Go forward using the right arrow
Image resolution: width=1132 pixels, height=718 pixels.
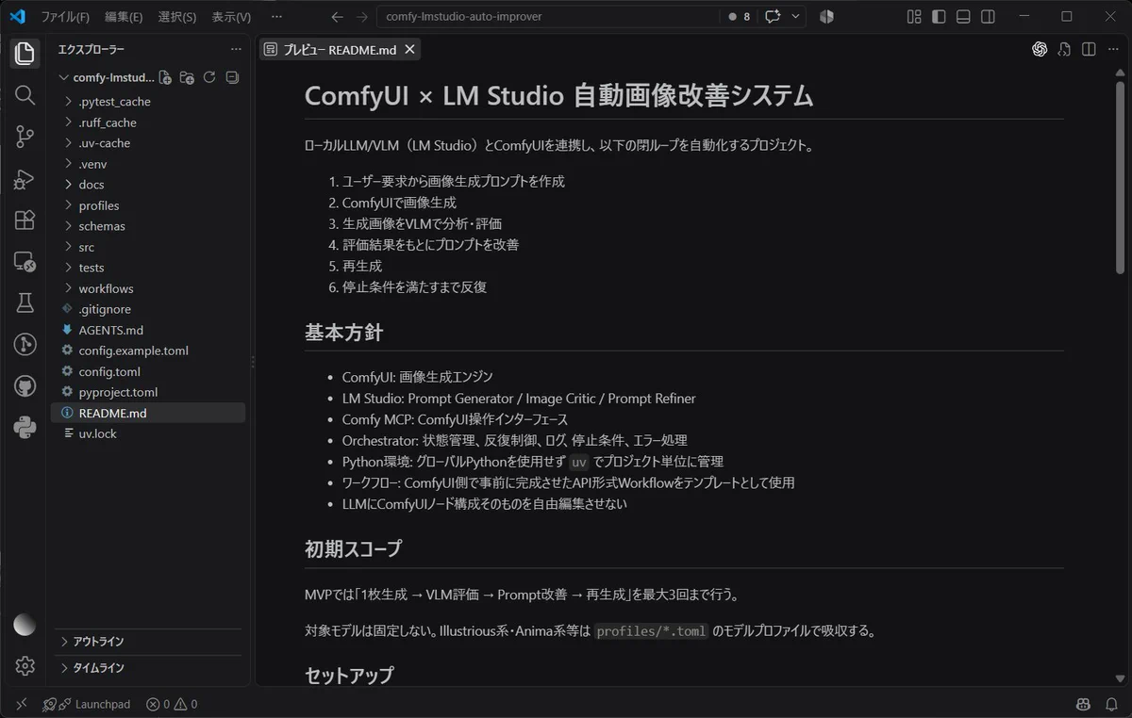[362, 16]
